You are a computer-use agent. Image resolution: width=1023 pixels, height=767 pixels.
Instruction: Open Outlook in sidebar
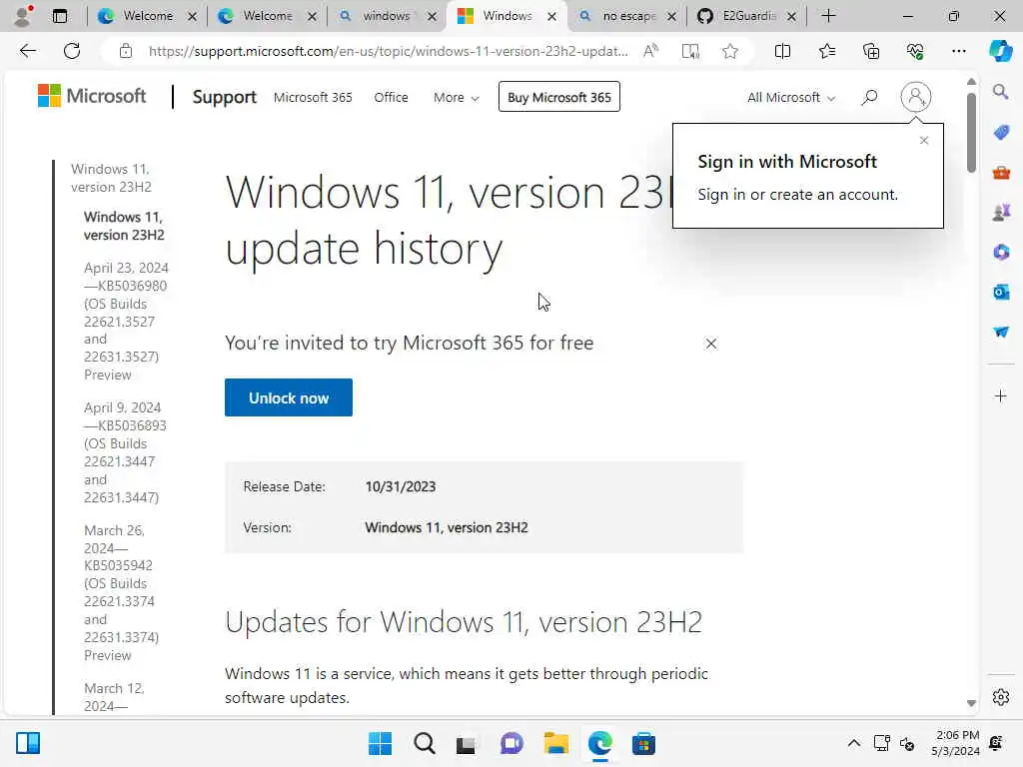[1001, 293]
